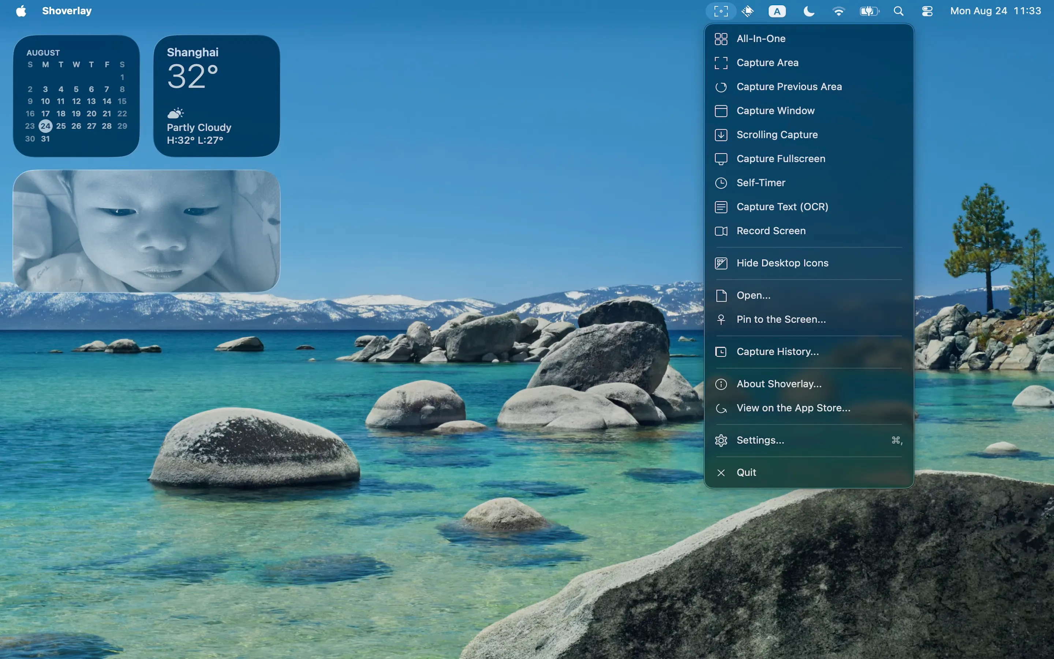Click the Capture Previous Area circular icon

pyautogui.click(x=721, y=87)
